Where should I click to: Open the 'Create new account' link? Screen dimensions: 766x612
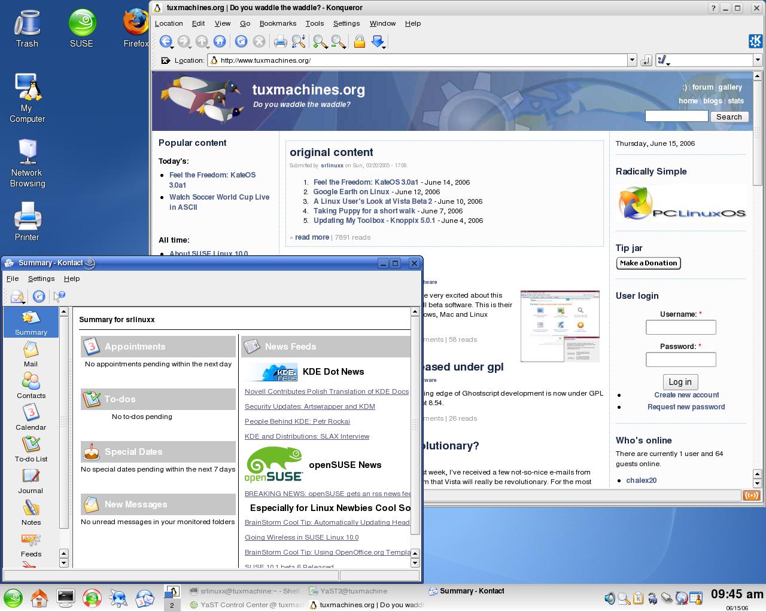coord(686,395)
